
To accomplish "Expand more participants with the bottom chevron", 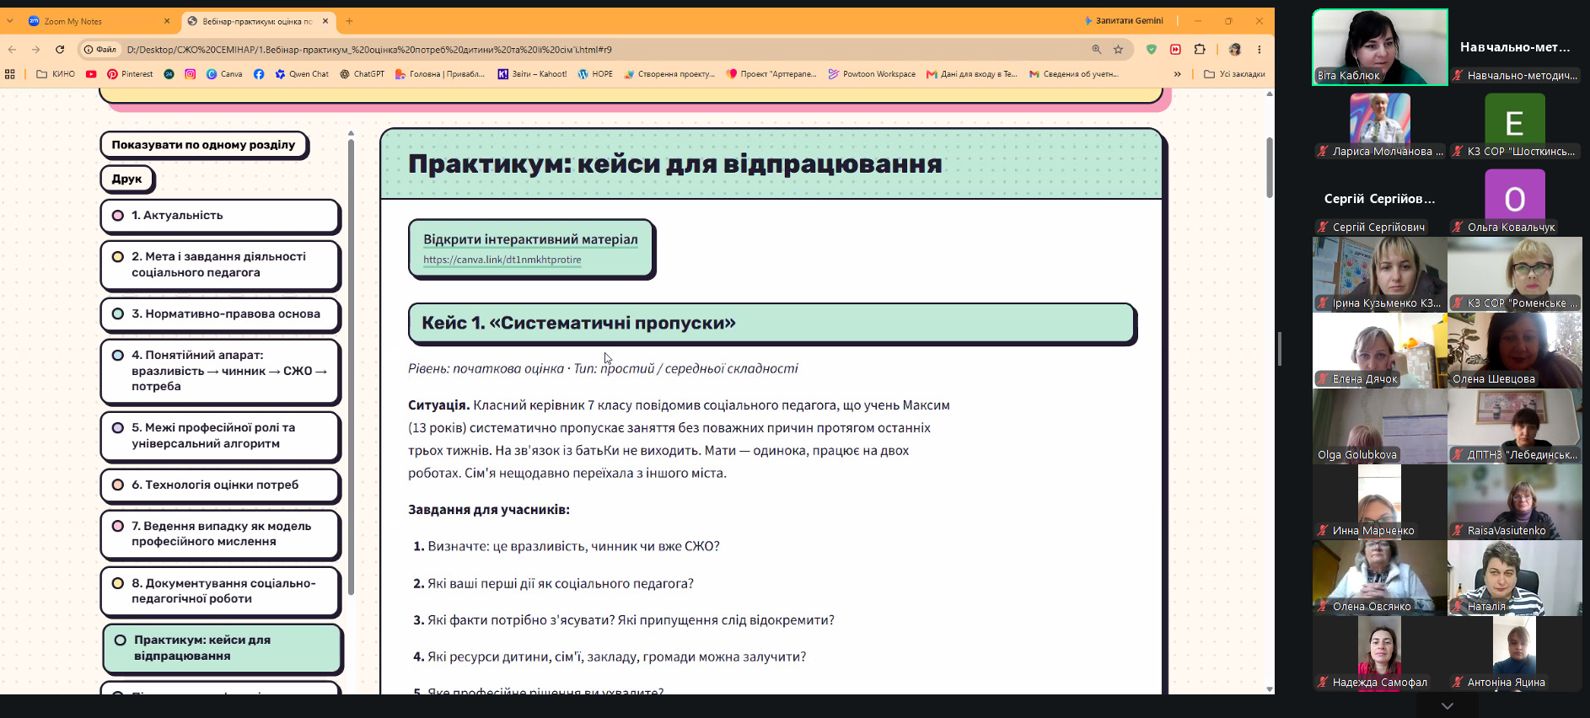I will coord(1448,705).
